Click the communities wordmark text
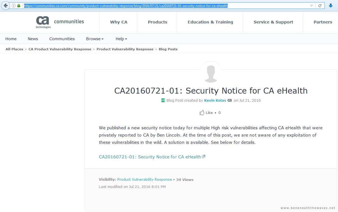 [69, 22]
